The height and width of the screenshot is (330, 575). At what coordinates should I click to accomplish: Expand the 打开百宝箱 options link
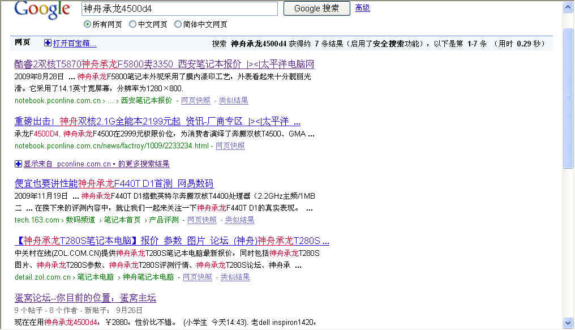pyautogui.click(x=75, y=43)
